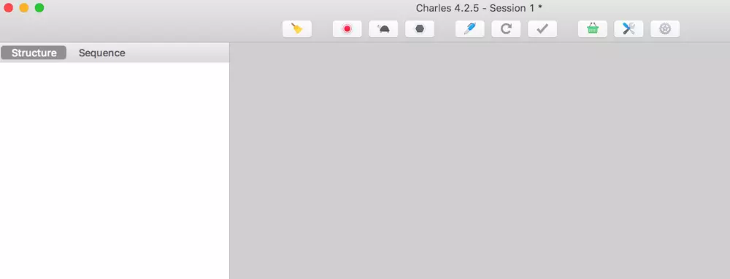730x279 pixels.
Task: Open purchase via the green basket icon
Action: pos(593,29)
